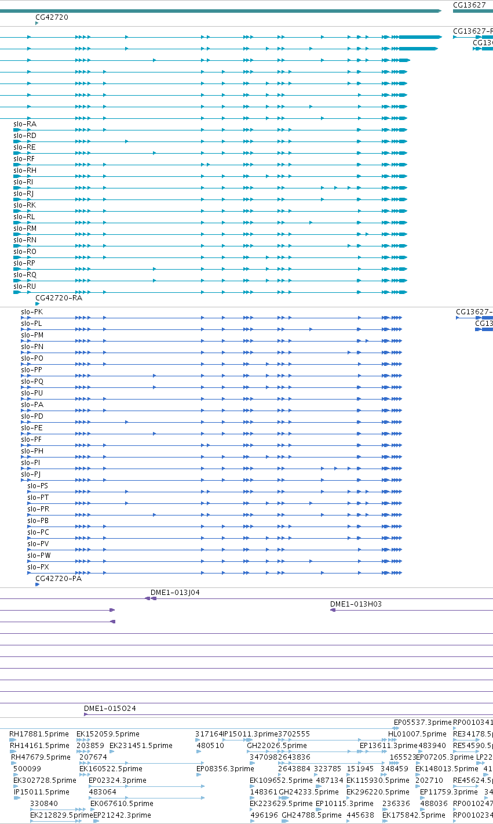The height and width of the screenshot is (824, 493).
Task: Select the slo-RQ transcript label
Action: (x=25, y=275)
